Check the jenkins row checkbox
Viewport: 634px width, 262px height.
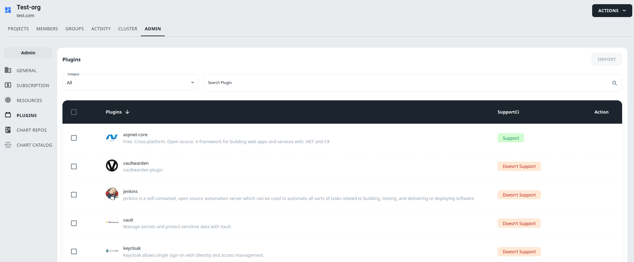coord(74,195)
